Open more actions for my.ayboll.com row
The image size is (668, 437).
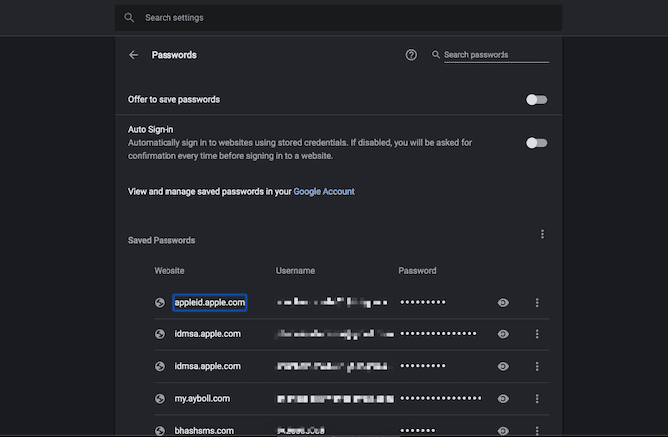(x=537, y=399)
